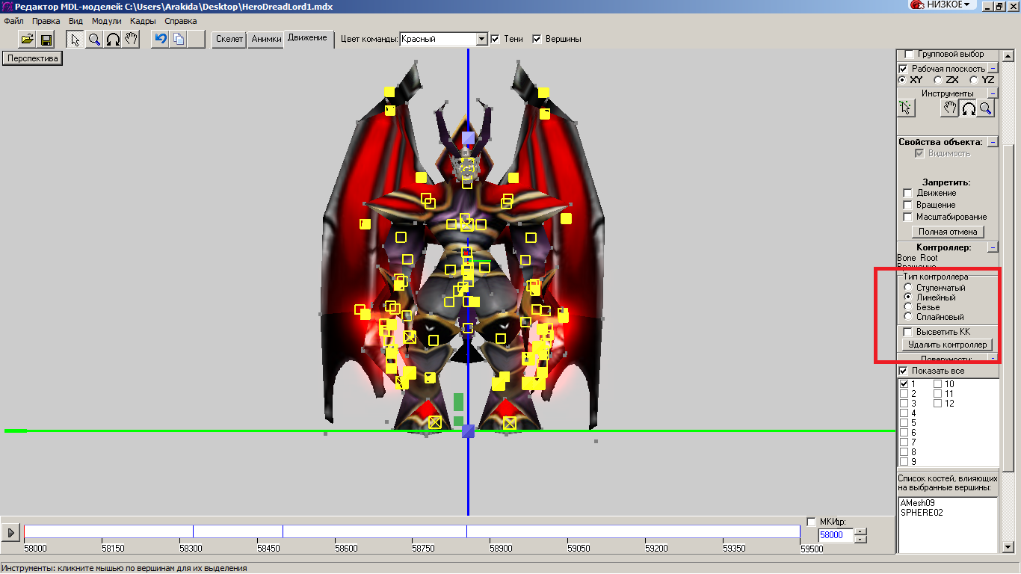
Task: Open the Модули menu
Action: 106,21
